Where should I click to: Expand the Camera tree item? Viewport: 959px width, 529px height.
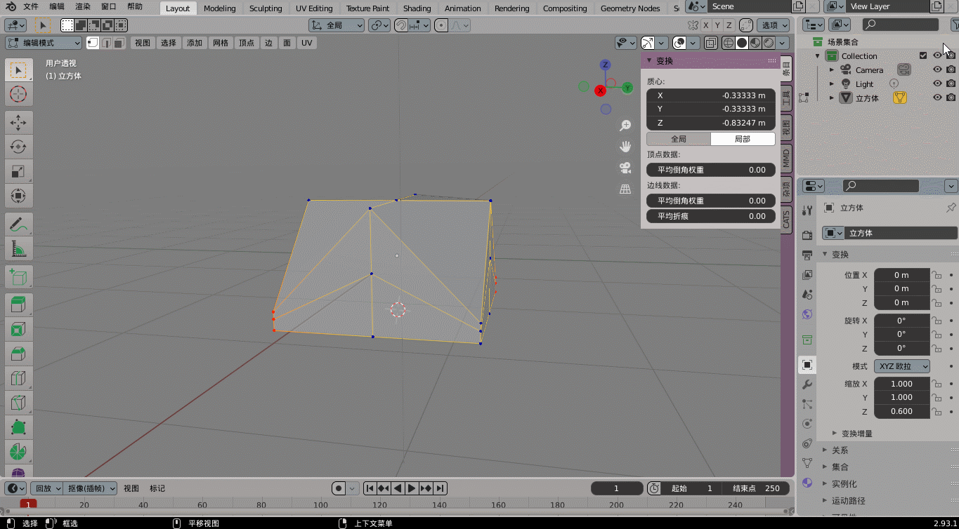click(x=832, y=70)
